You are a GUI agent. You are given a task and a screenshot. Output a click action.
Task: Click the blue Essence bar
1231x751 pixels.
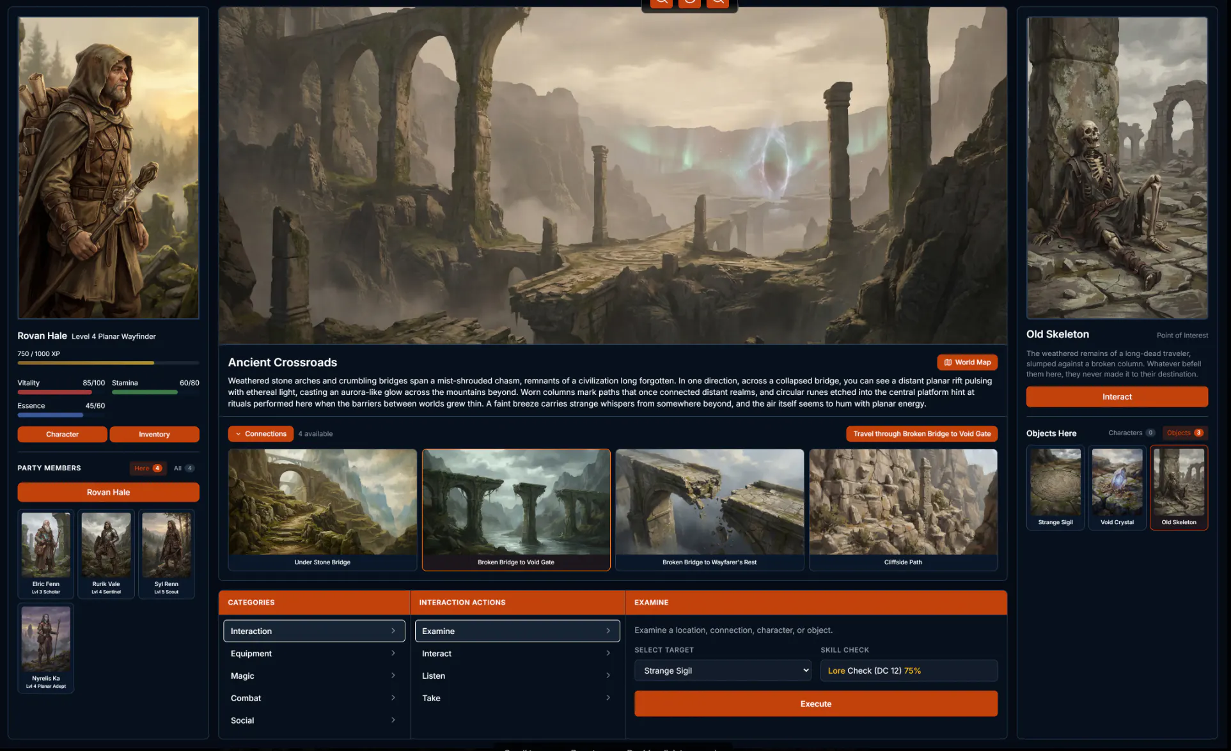pos(61,415)
